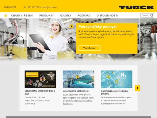Go to the home page icon
The image size is (157, 118).
(x=6, y=16)
